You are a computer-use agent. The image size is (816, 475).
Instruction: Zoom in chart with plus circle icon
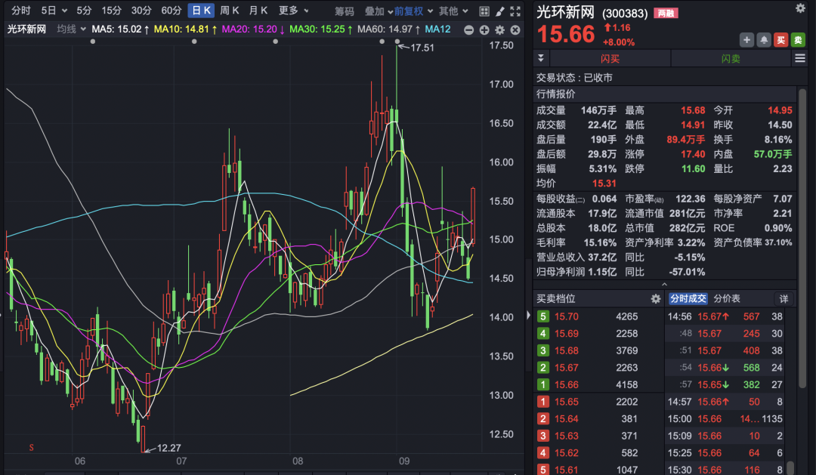pos(484,29)
